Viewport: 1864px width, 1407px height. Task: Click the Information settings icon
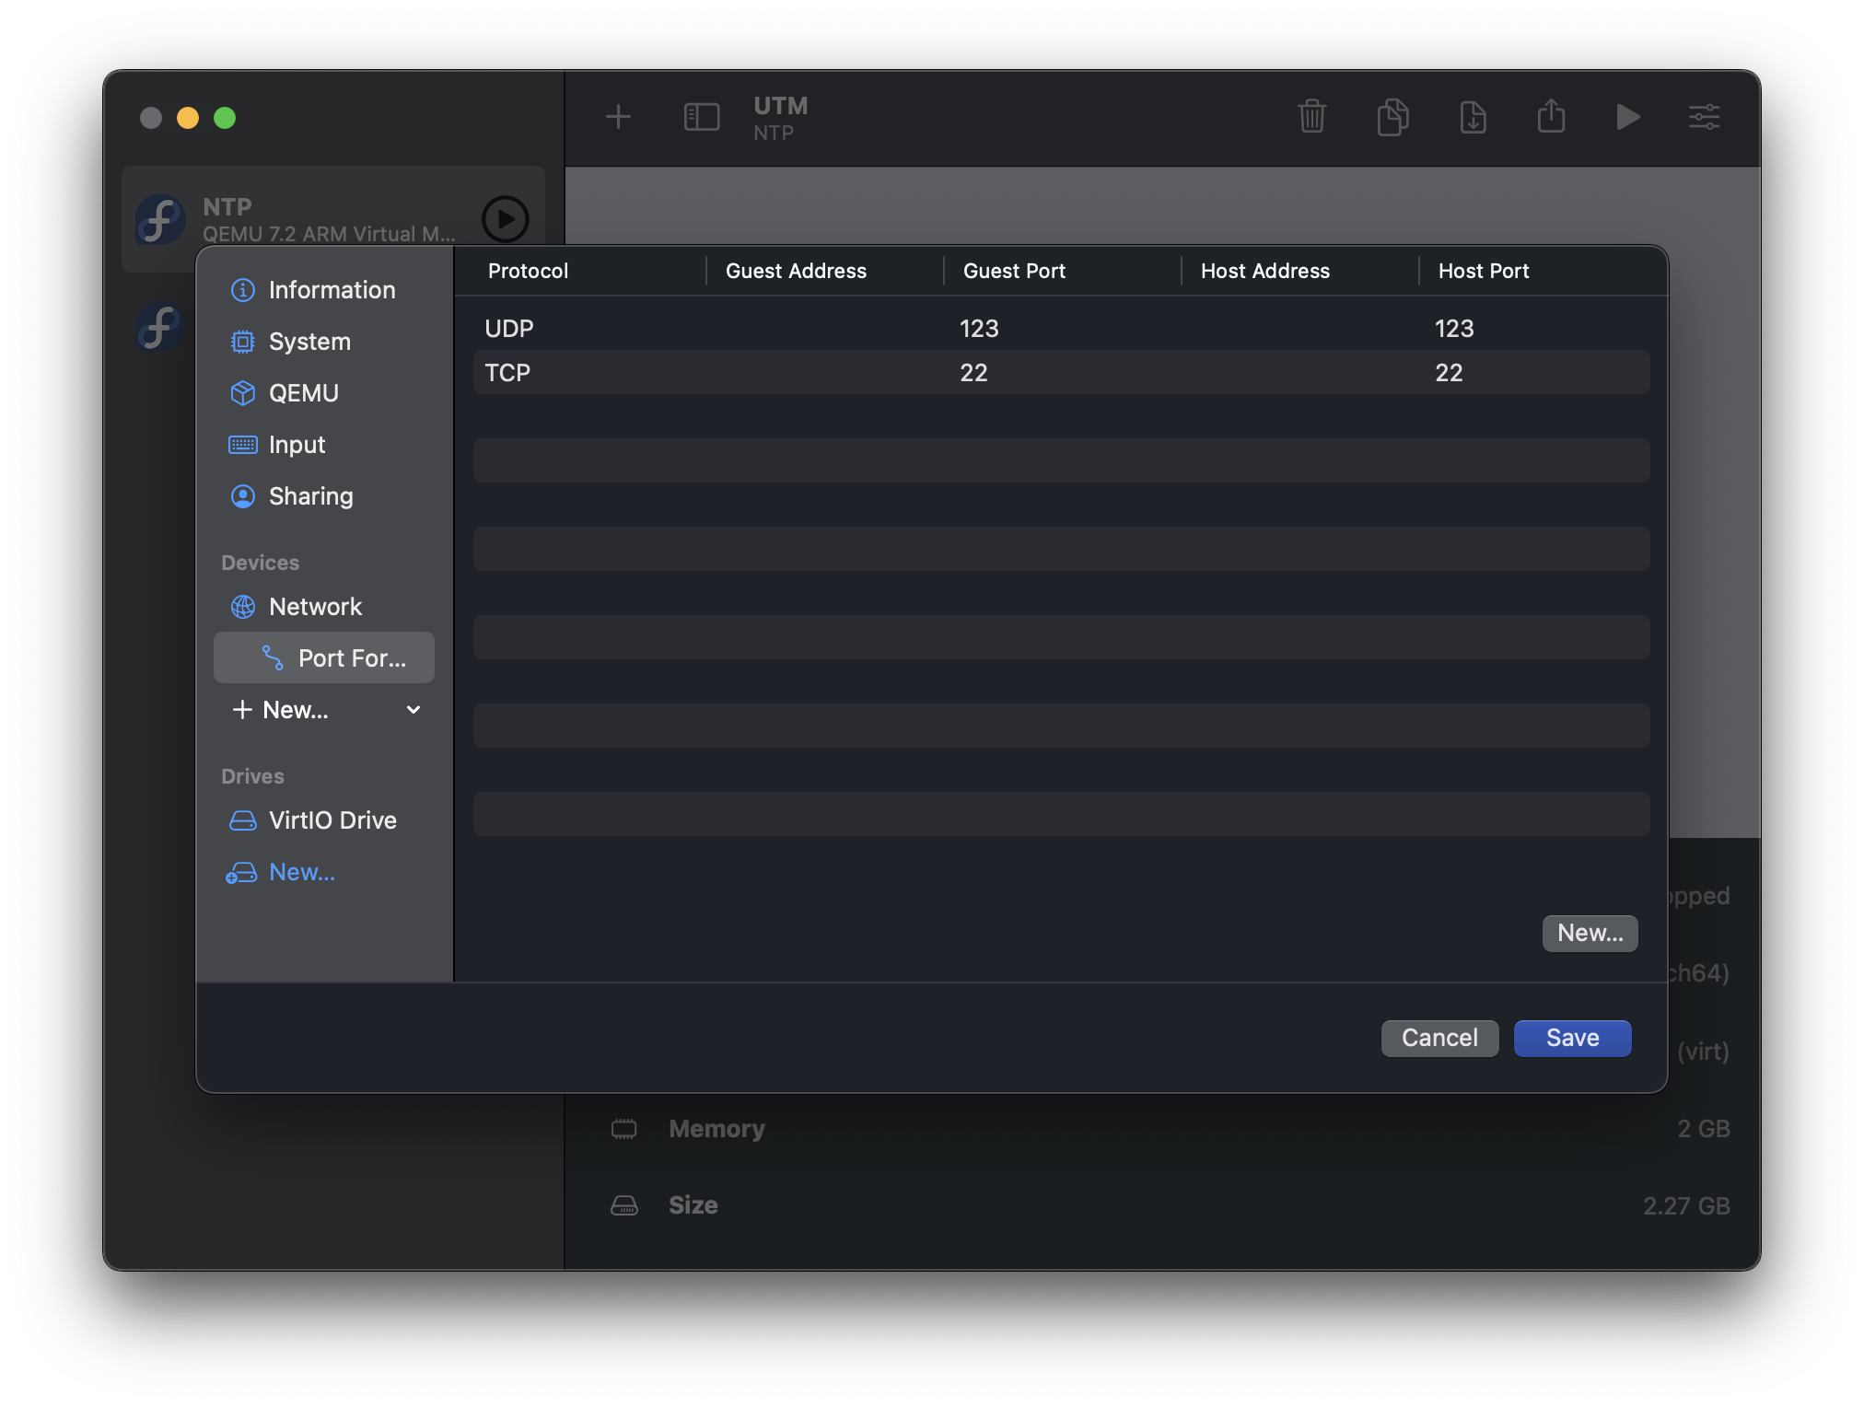point(241,290)
